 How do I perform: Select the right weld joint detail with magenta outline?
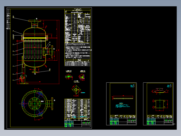pos(82,77)
